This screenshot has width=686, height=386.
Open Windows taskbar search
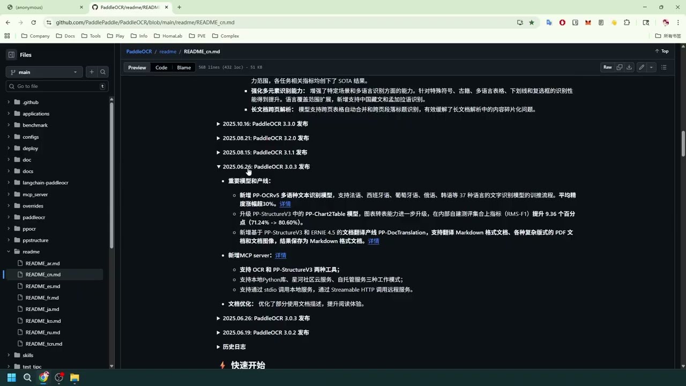(x=27, y=377)
